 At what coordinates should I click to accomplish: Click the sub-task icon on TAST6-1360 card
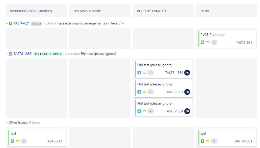[x=139, y=73]
